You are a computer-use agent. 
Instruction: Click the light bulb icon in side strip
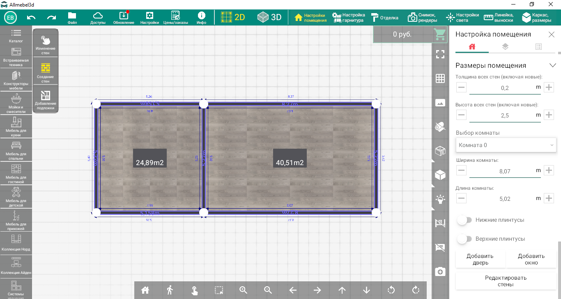[x=440, y=200]
